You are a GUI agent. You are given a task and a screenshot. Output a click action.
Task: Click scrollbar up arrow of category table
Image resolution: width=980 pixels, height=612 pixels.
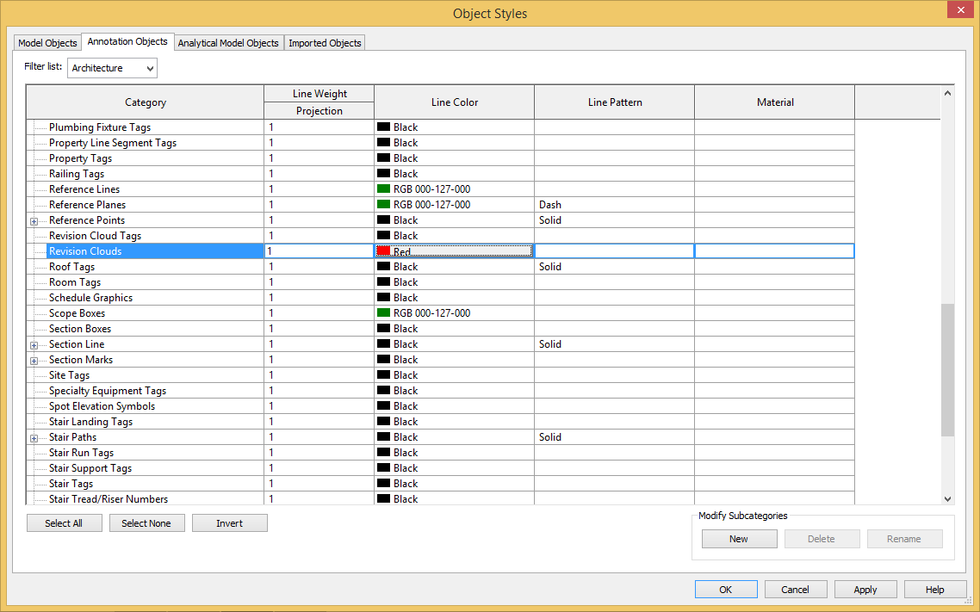947,93
